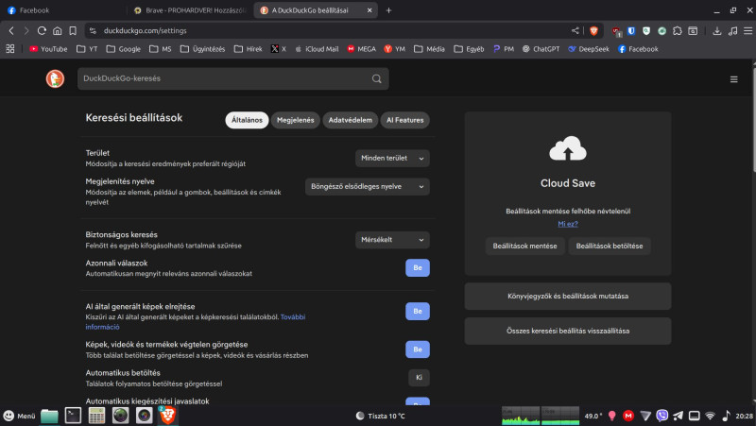This screenshot has height=426, width=756.
Task: Switch to the AI Features tab
Action: click(405, 120)
